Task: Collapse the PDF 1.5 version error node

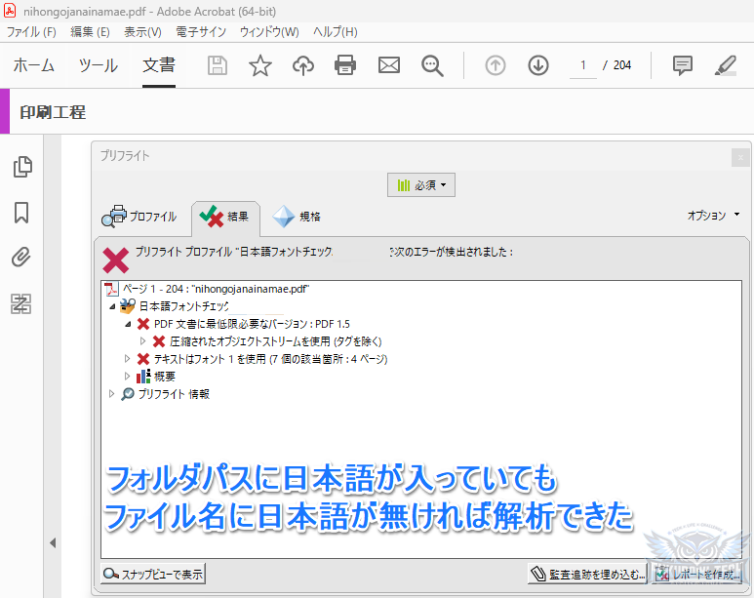Action: point(128,324)
